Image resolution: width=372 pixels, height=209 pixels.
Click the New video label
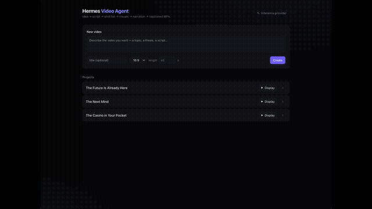pyautogui.click(x=94, y=32)
